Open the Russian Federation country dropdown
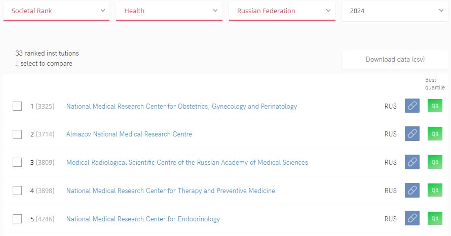Screen dimensions: 451x236 pos(282,11)
